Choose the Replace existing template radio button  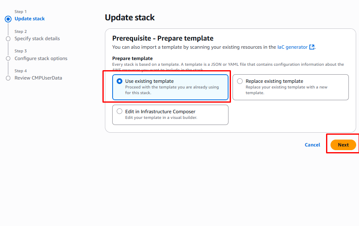tap(240, 81)
